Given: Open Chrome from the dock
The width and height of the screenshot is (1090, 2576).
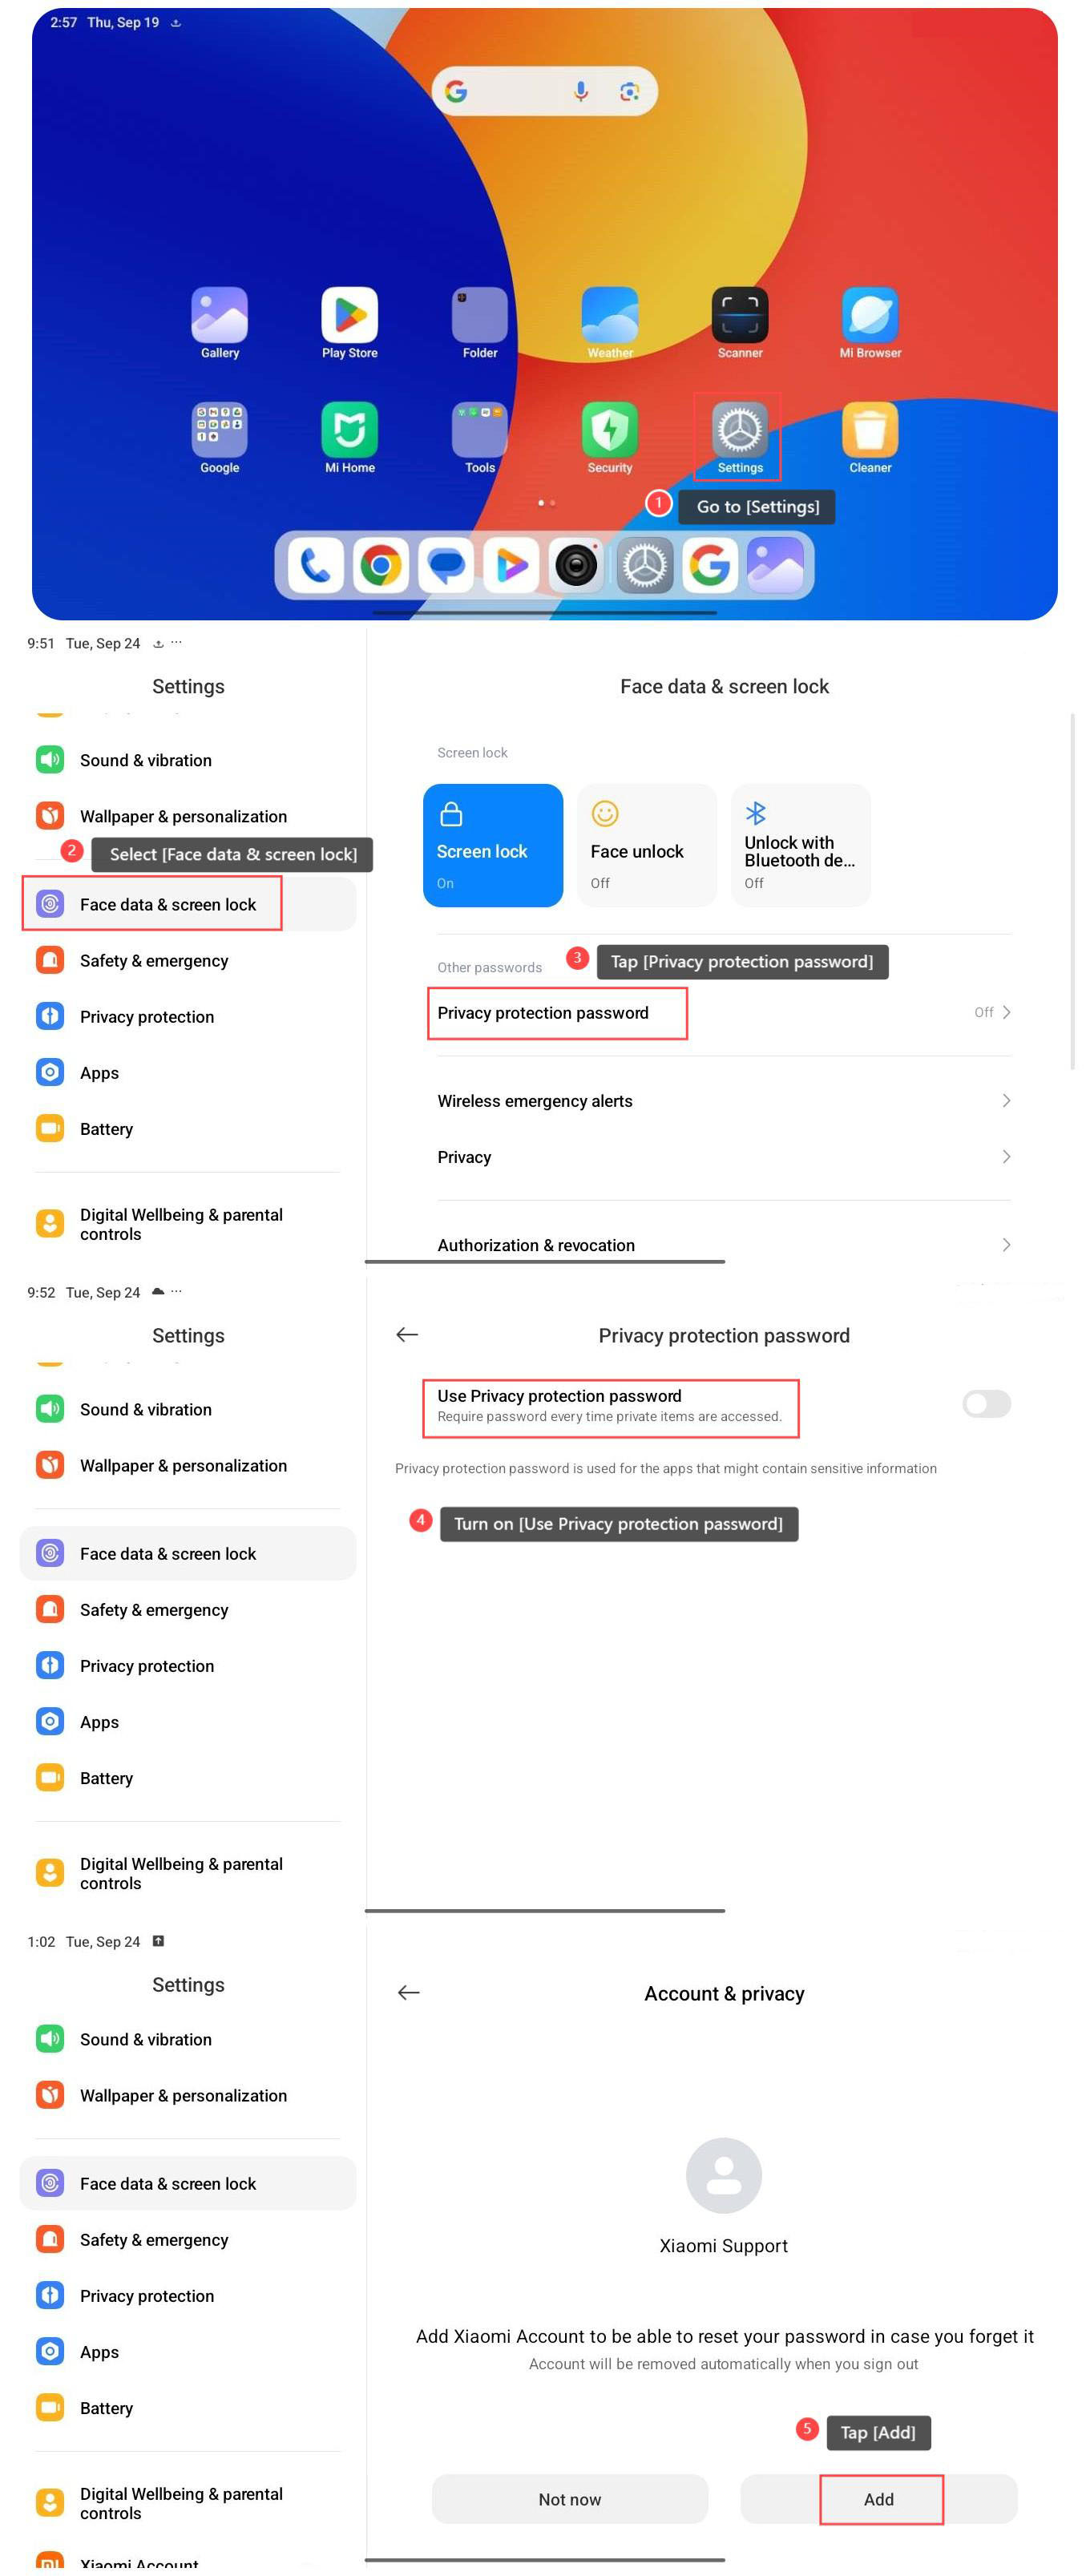Looking at the screenshot, I should 380,565.
